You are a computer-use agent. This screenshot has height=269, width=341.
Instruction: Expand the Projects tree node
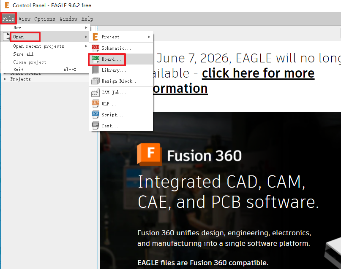[5, 79]
